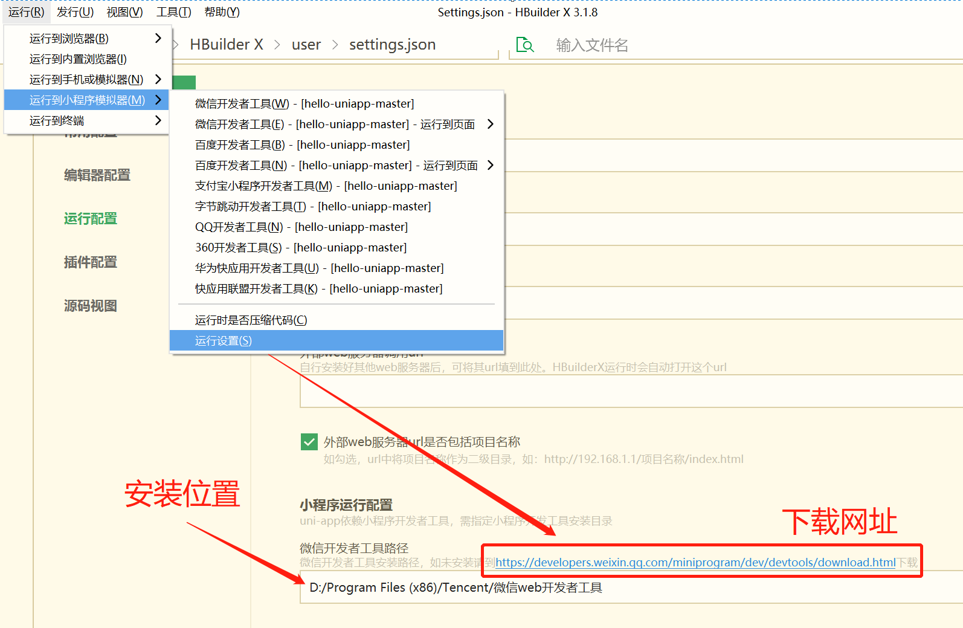Run with QQ开发者工具(N)
963x628 pixels.
tap(337, 227)
